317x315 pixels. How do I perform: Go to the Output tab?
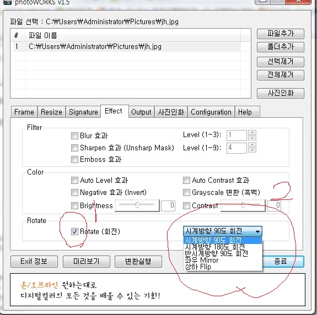tap(141, 112)
